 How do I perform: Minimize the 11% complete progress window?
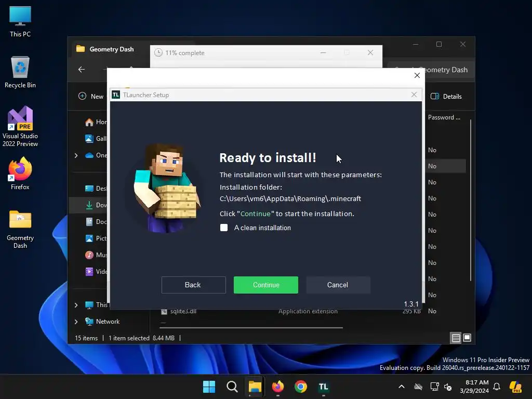[x=323, y=52]
